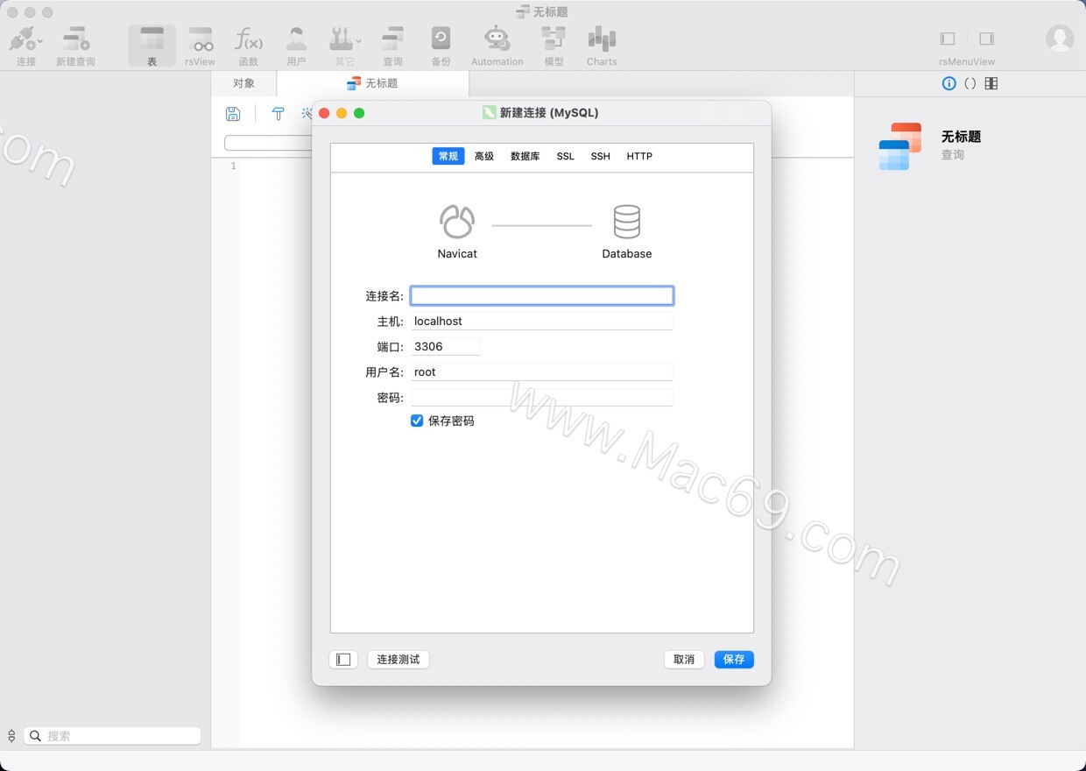Click the query builder tool icon
The image size is (1086, 771).
tap(278, 114)
